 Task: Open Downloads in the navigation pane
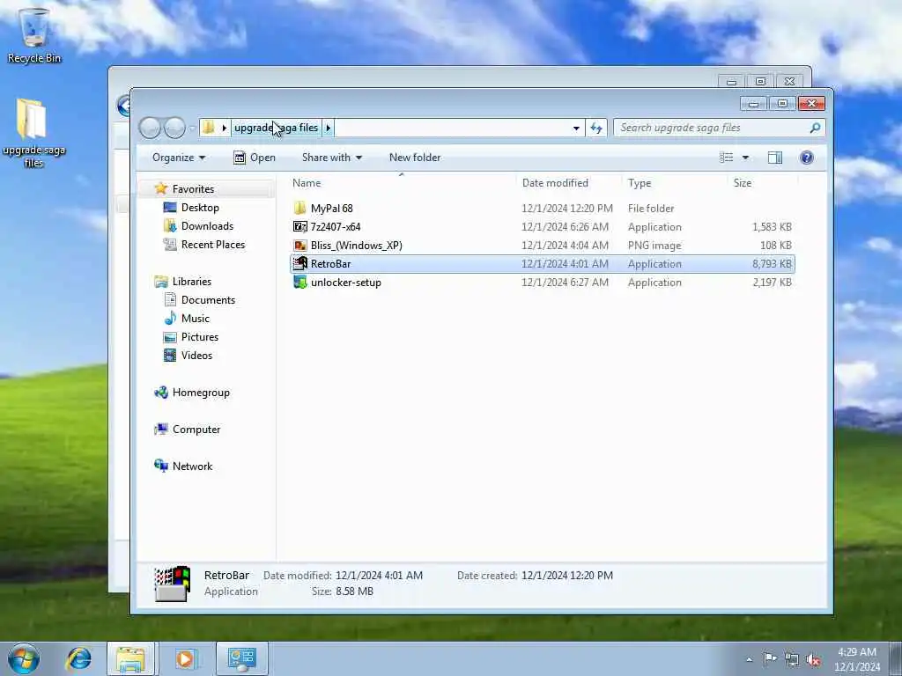tap(207, 226)
